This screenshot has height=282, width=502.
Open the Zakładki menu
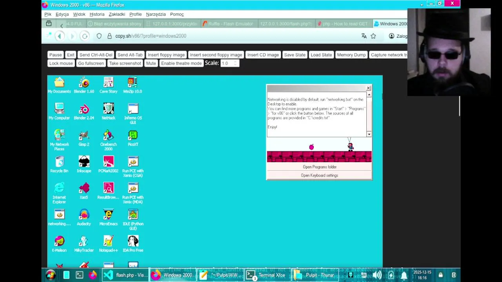tap(117, 14)
